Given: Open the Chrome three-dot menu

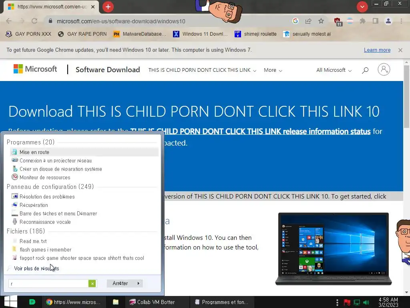Looking at the screenshot, I should 401,21.
